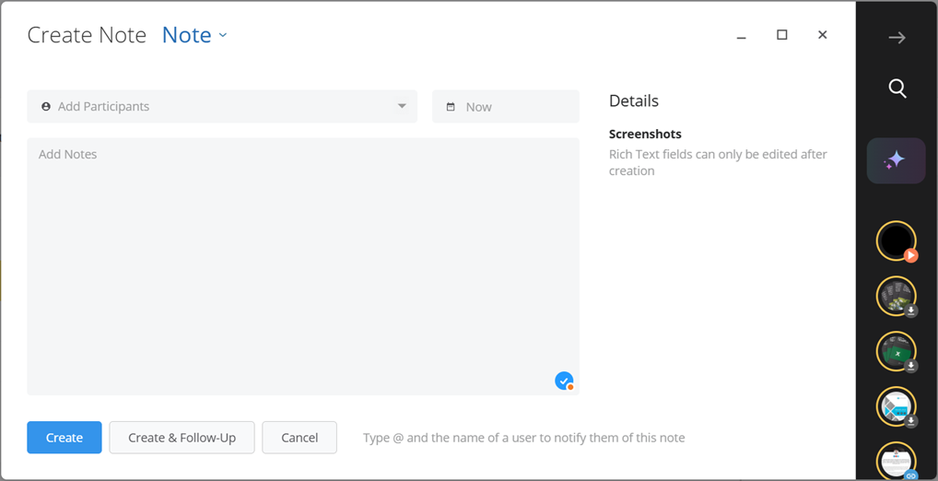Viewport: 938px width, 481px height.
Task: Open the thumbnail with the blue link badge
Action: coord(897,462)
